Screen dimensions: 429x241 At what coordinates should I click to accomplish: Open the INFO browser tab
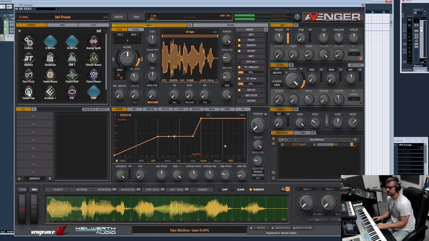coord(62,25)
